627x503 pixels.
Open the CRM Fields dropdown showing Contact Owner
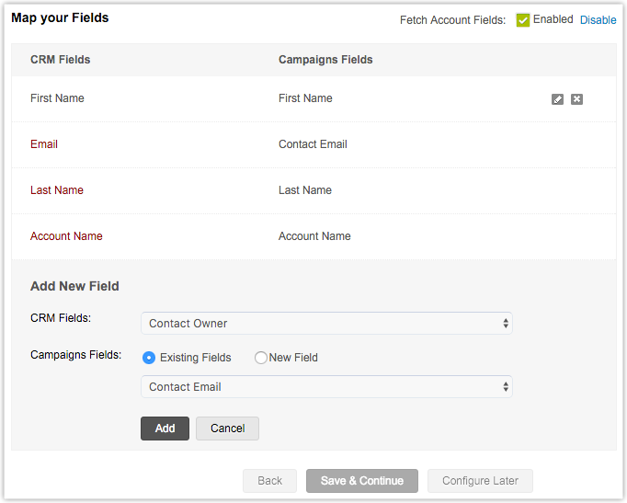click(326, 324)
